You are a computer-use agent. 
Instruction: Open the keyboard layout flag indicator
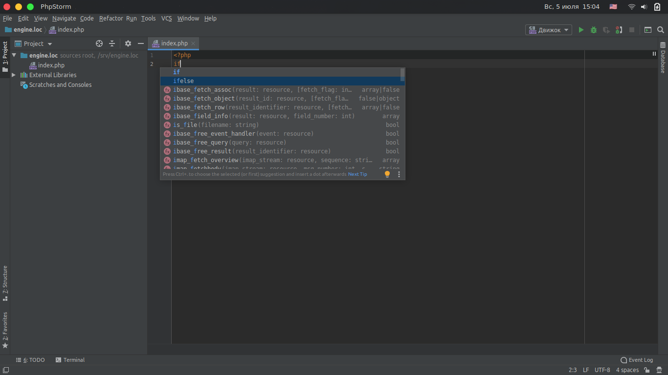coord(613,7)
